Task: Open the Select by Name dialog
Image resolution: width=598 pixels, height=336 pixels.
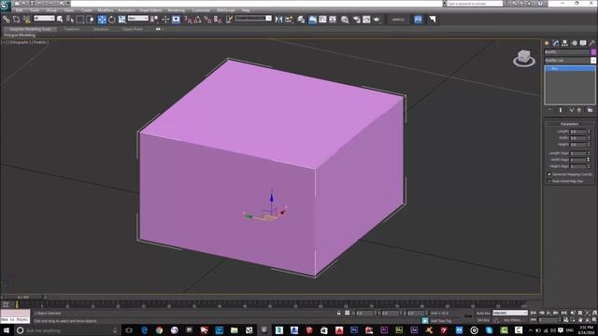Action: coord(70,19)
